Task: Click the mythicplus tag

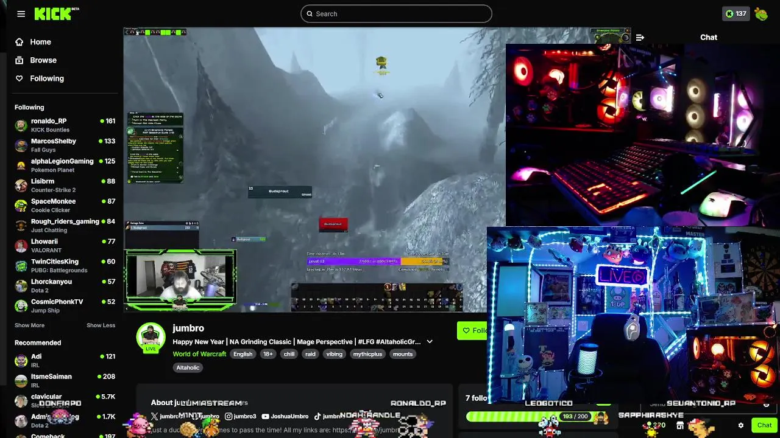Action: 367,354
